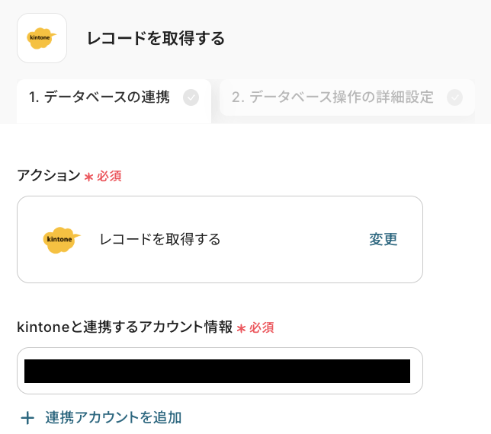Click the checkmark icon on データベース操作の詳細設定 tab
Viewport: 491px width, 434px height.
tap(455, 97)
